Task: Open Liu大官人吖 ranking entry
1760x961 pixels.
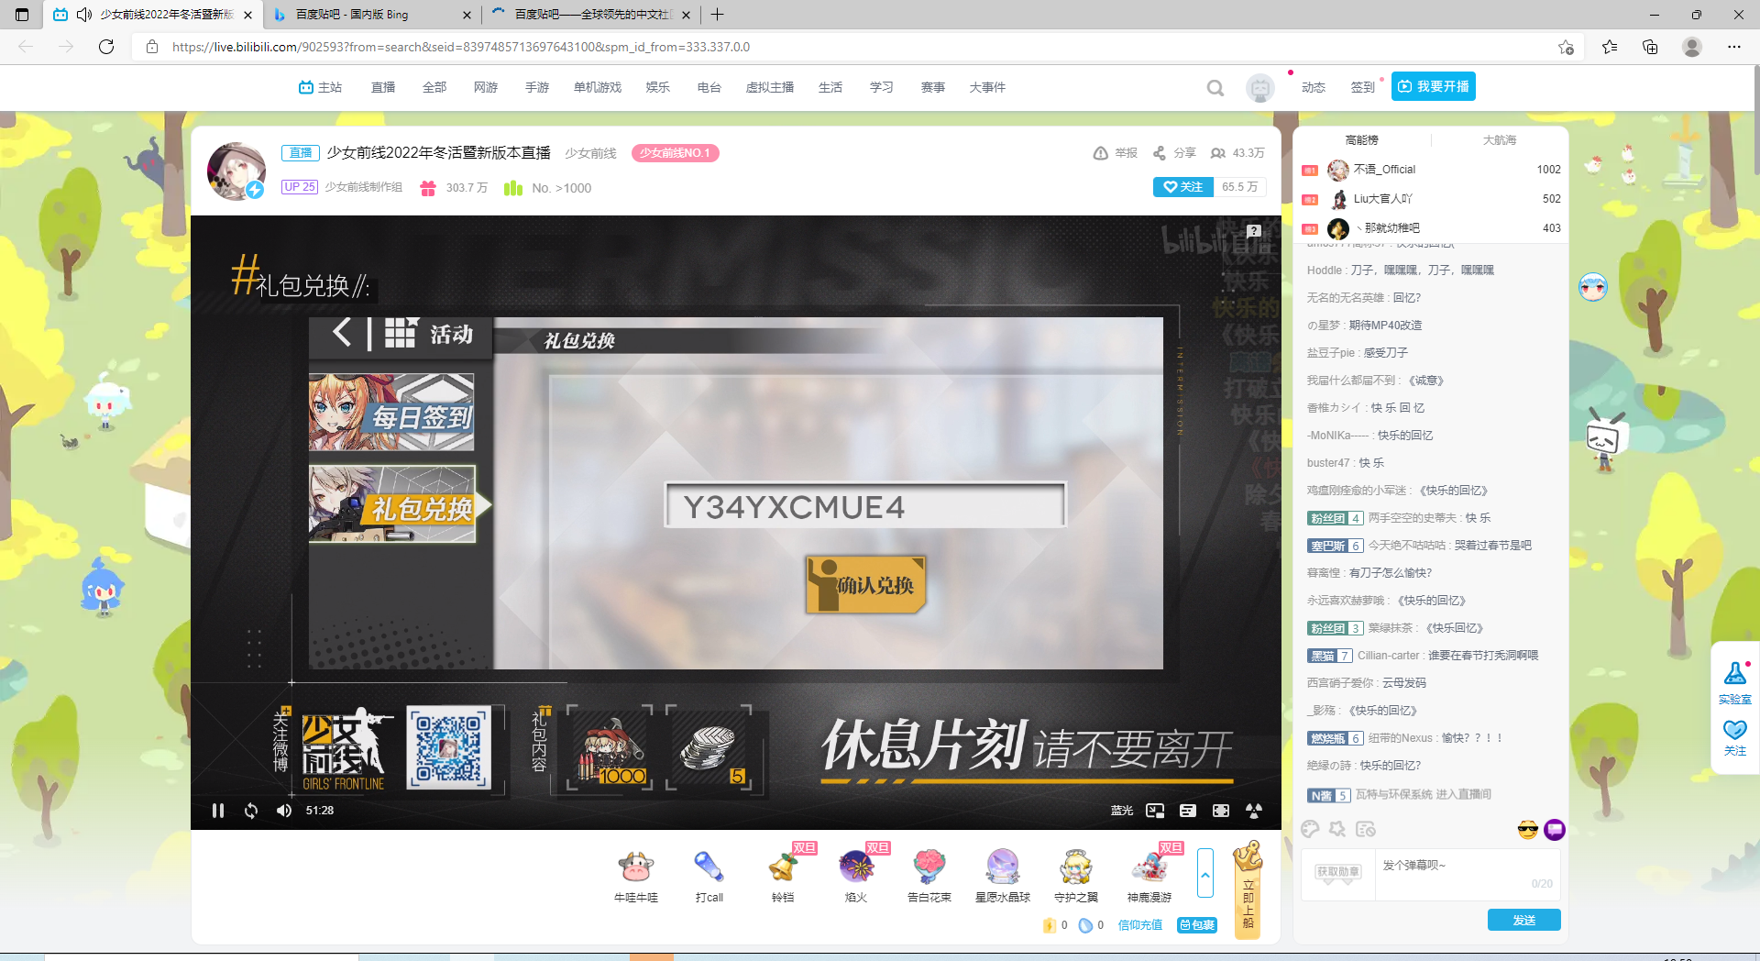Action: tap(1431, 199)
